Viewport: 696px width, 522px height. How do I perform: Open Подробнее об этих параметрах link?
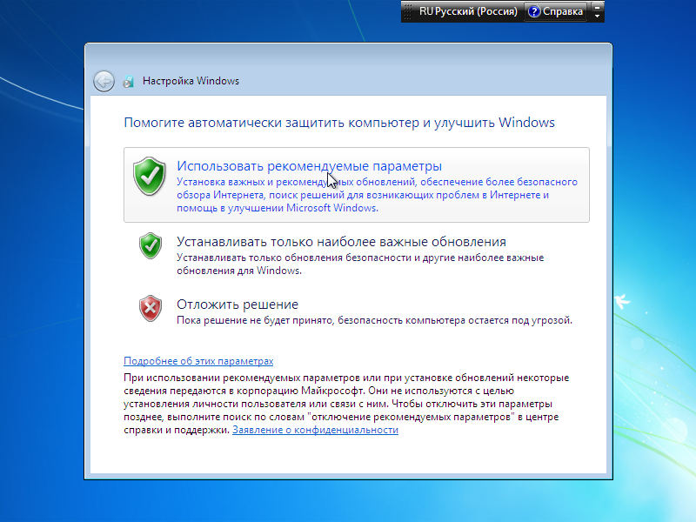pyautogui.click(x=198, y=361)
